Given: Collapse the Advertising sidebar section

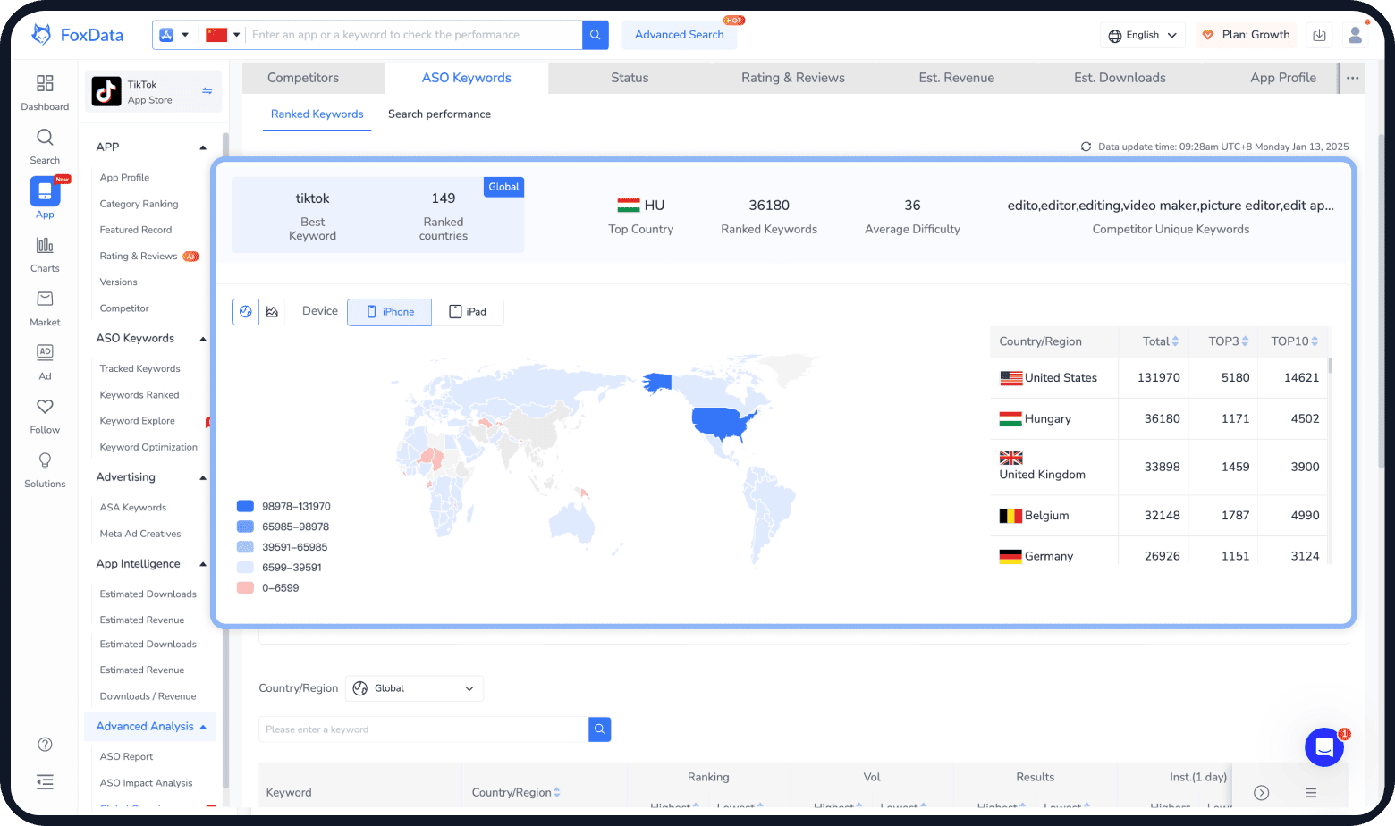Looking at the screenshot, I should tap(203, 477).
